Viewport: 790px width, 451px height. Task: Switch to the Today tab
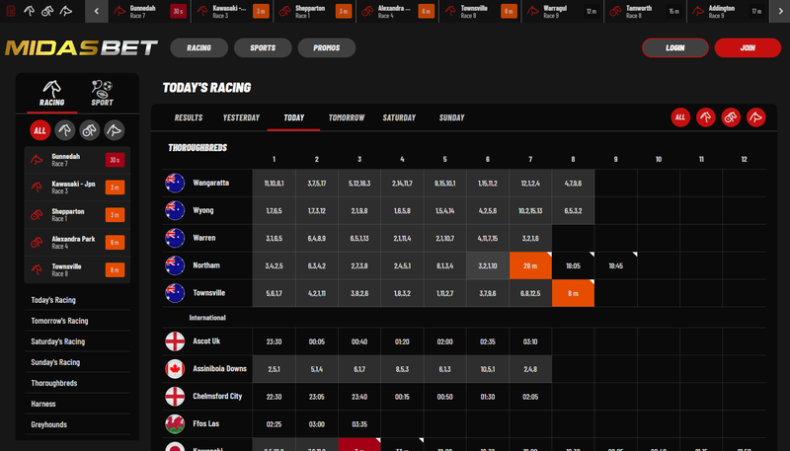coord(293,117)
